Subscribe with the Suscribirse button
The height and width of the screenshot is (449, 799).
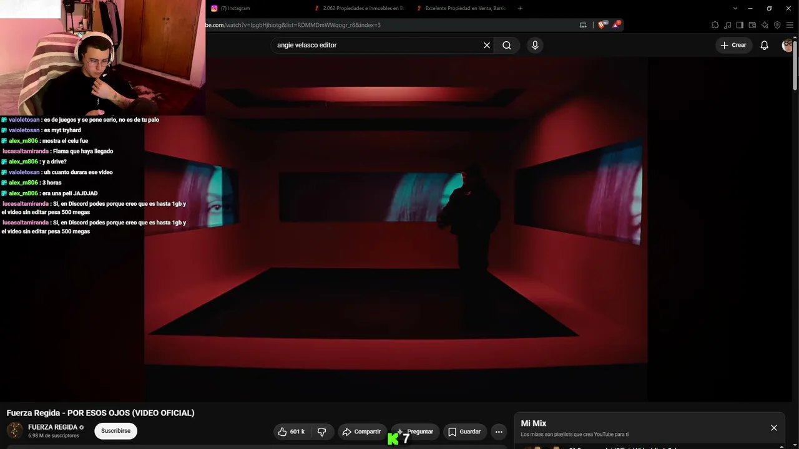coord(115,431)
